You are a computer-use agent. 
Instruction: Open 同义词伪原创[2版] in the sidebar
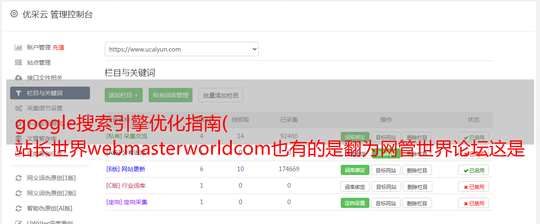(x=51, y=193)
